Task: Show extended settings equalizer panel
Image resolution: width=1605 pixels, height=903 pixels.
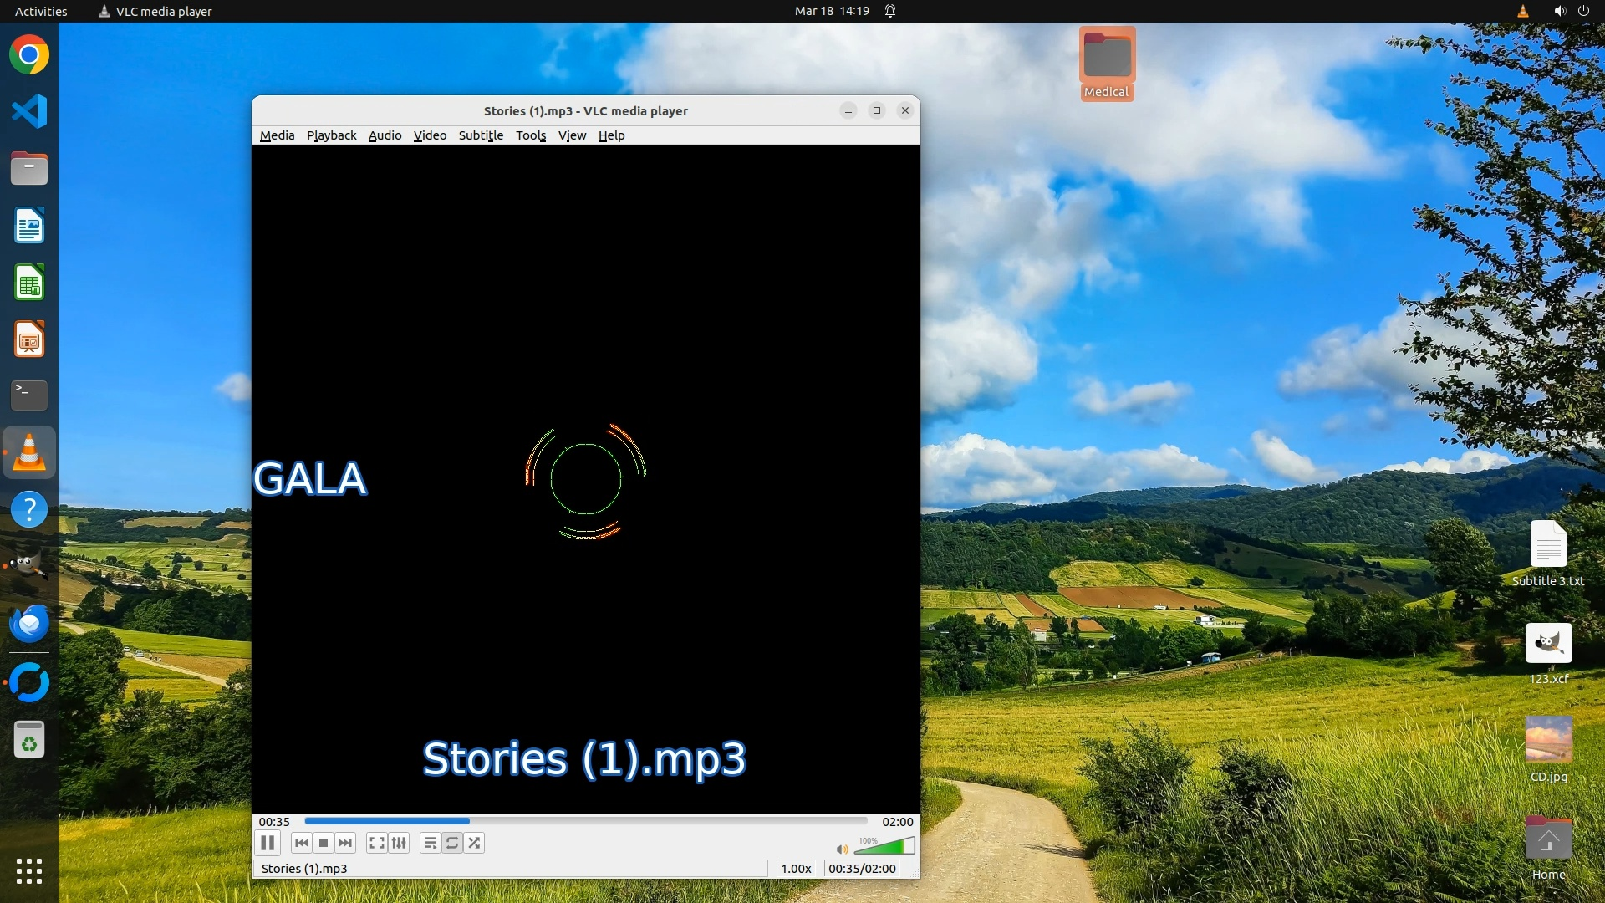Action: (x=399, y=843)
